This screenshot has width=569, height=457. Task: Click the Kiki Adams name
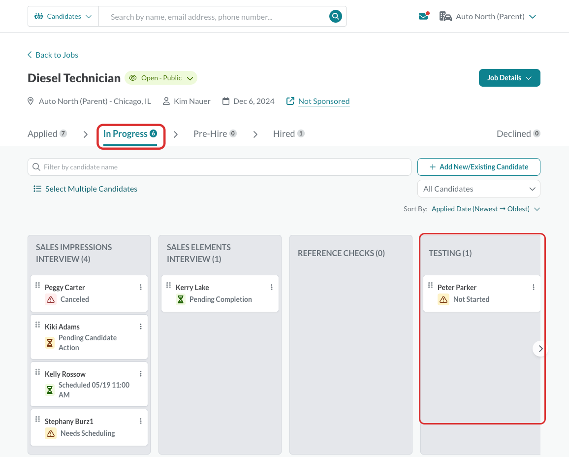tap(62, 326)
